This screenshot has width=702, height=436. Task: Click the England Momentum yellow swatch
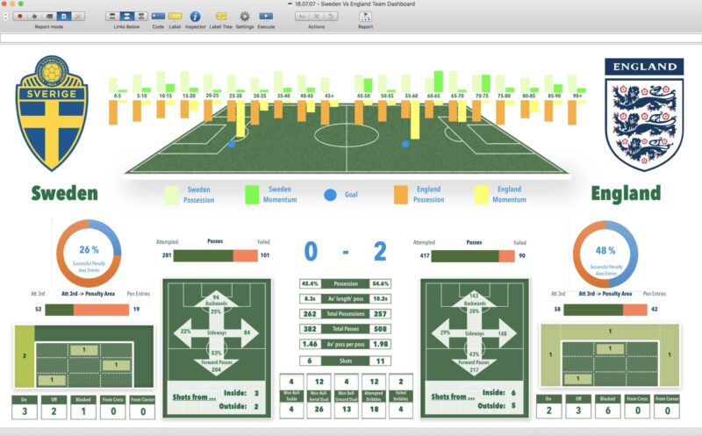pos(481,195)
